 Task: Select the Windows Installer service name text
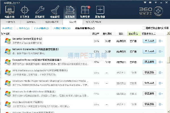coord(34,91)
